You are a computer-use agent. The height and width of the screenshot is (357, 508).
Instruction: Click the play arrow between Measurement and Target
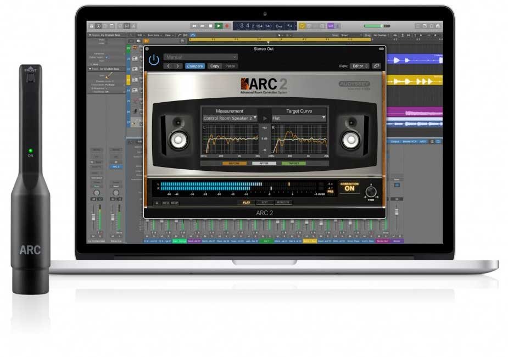pos(265,118)
